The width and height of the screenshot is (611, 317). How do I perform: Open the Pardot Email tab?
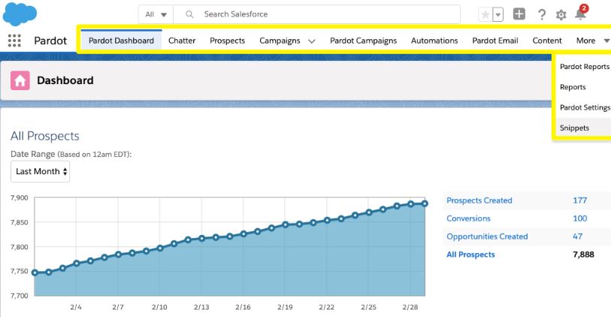click(495, 41)
